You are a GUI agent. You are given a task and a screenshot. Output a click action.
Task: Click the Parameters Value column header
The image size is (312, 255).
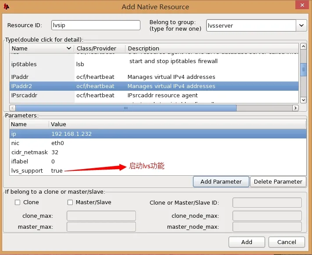tap(177, 124)
